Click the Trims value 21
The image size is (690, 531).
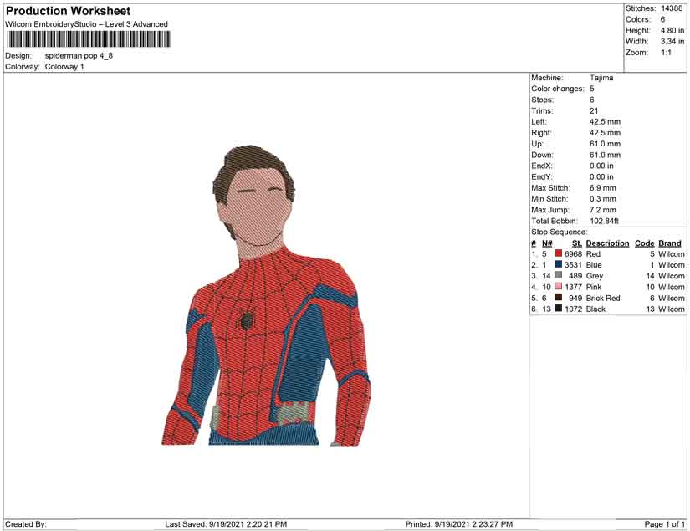(594, 111)
